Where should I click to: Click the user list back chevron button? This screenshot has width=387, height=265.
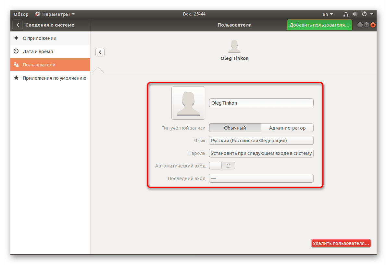pyautogui.click(x=100, y=52)
